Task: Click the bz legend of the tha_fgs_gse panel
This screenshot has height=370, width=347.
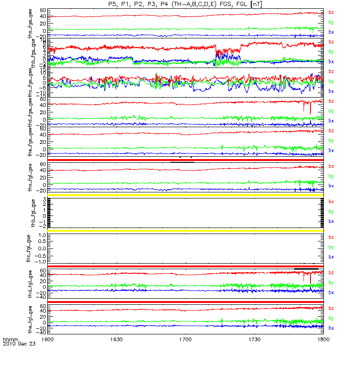Action: (331, 12)
